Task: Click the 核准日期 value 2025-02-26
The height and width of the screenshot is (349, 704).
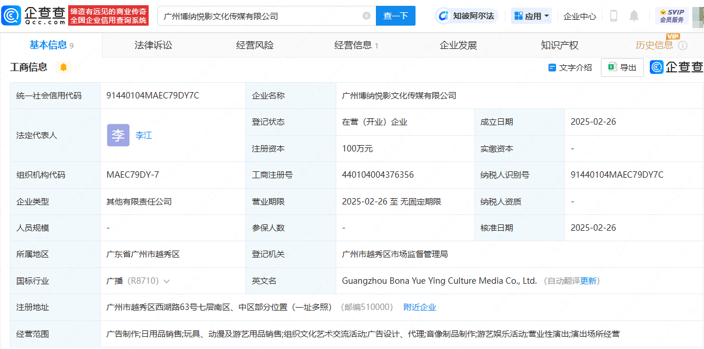Action: [x=593, y=228]
